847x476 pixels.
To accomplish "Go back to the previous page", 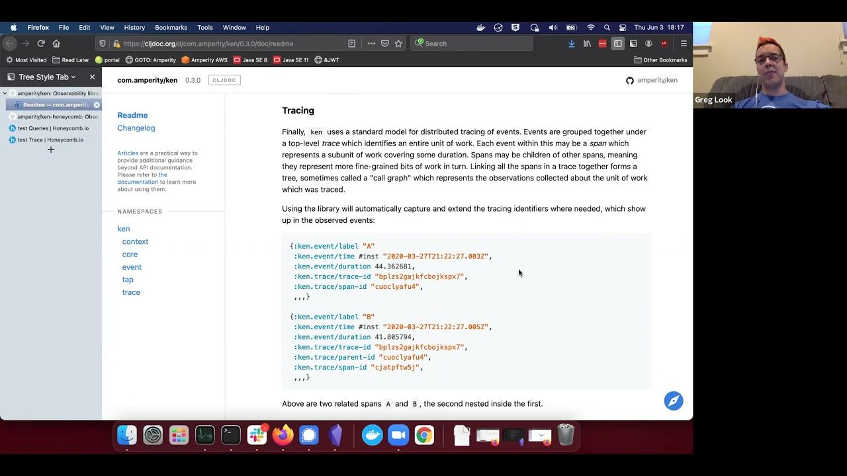I will tap(9, 44).
